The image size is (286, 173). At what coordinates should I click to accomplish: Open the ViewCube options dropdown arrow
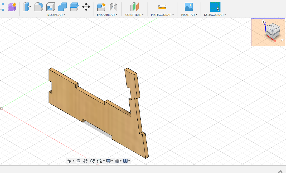point(282,40)
